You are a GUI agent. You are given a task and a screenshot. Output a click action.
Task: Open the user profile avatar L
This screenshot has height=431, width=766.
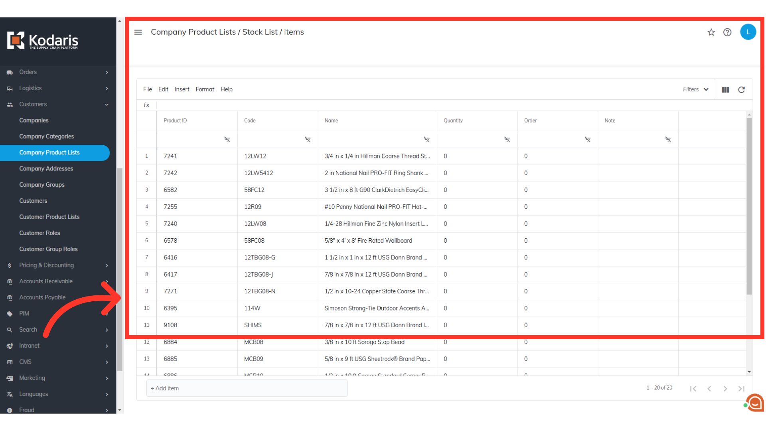click(748, 32)
